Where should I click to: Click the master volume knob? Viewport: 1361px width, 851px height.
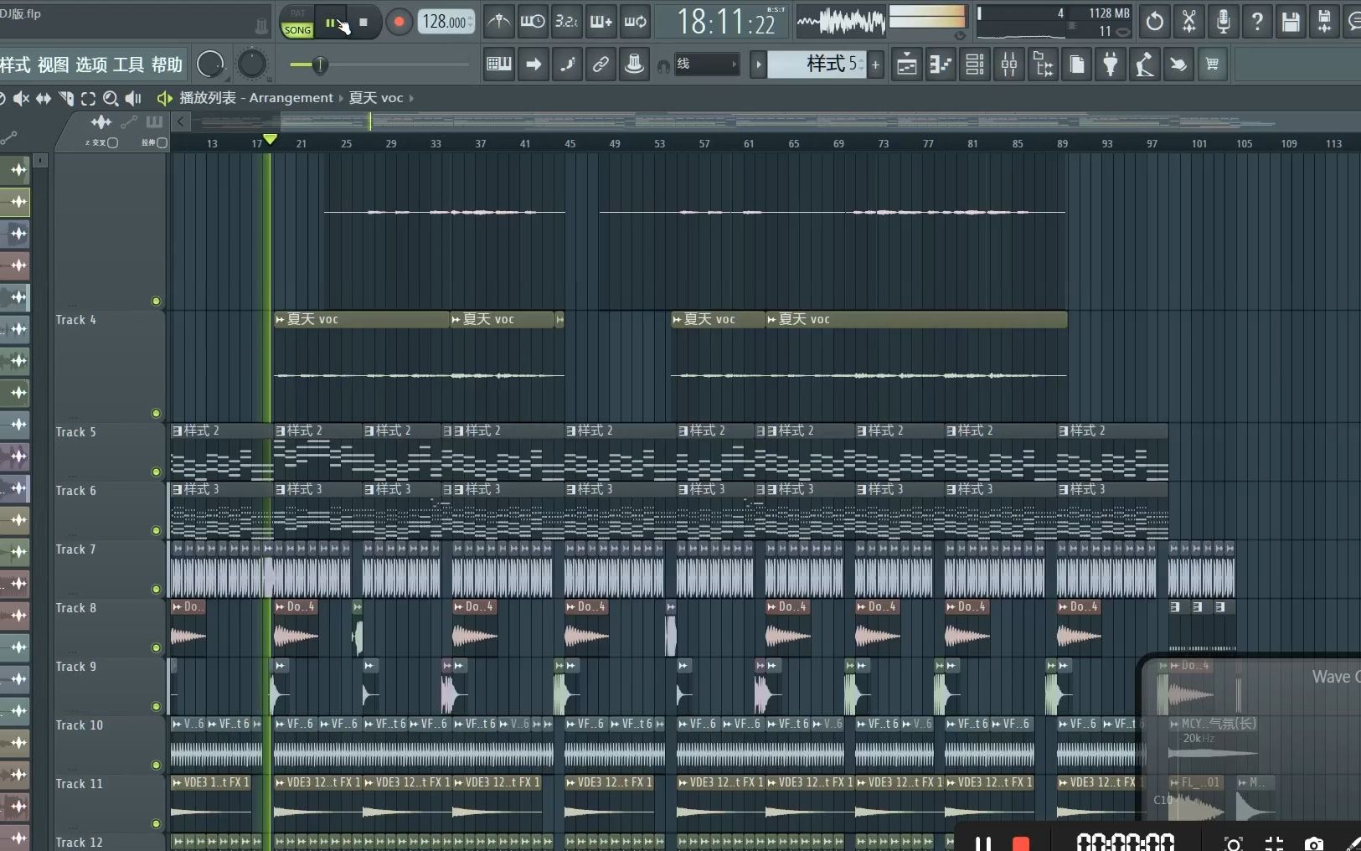pos(210,64)
